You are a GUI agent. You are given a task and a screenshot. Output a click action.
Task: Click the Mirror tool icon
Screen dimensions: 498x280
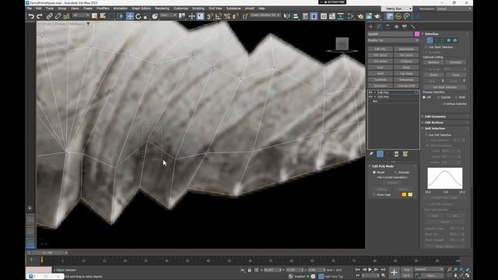click(287, 16)
